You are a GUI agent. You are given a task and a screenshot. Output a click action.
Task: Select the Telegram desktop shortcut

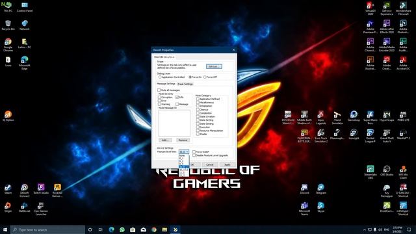(321, 189)
